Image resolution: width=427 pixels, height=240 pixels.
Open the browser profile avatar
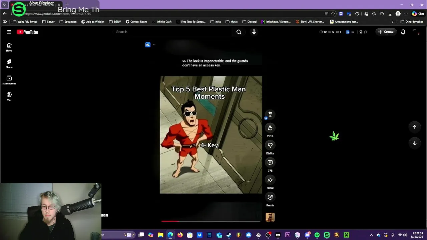click(398, 14)
